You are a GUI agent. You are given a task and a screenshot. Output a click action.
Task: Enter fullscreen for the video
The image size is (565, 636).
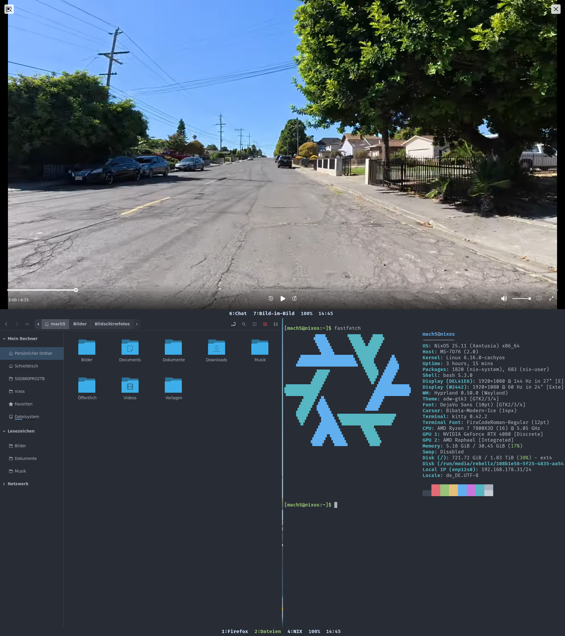(551, 298)
